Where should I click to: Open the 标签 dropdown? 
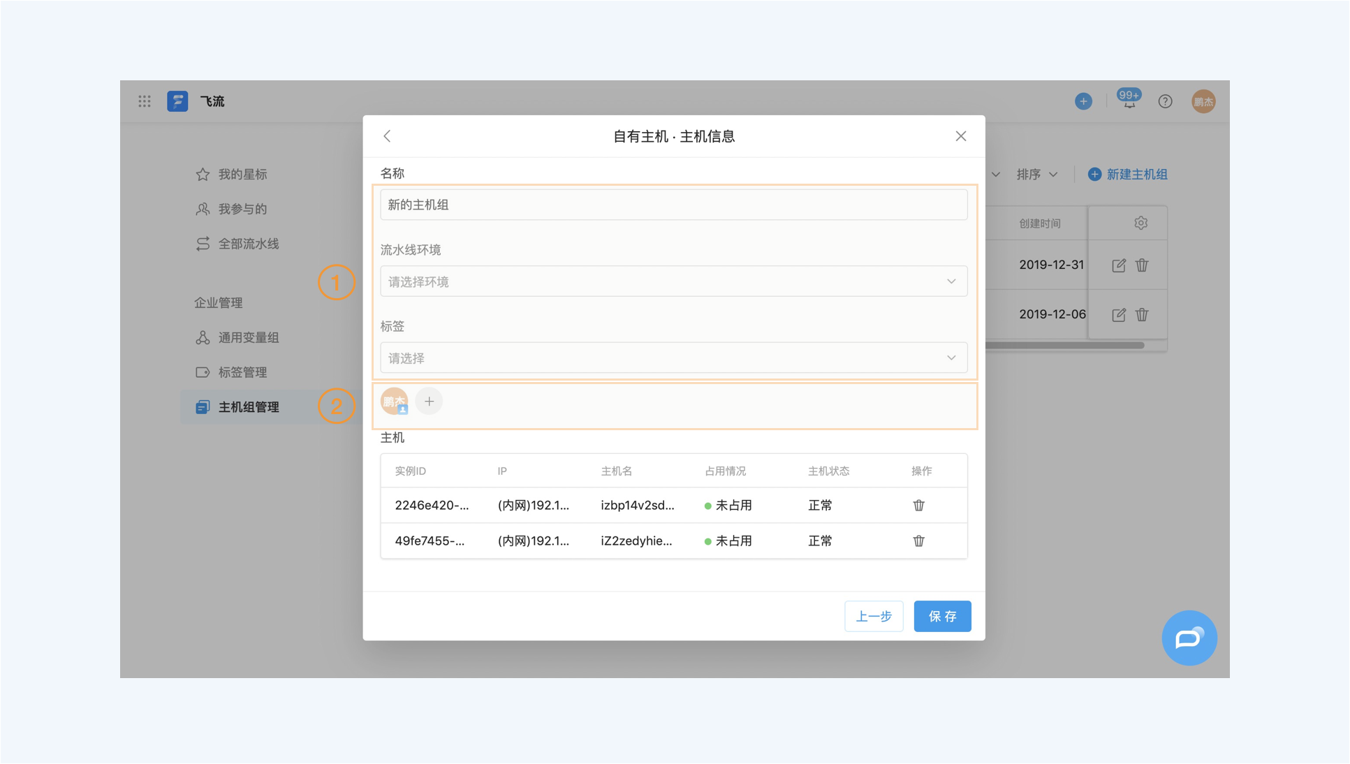click(674, 358)
